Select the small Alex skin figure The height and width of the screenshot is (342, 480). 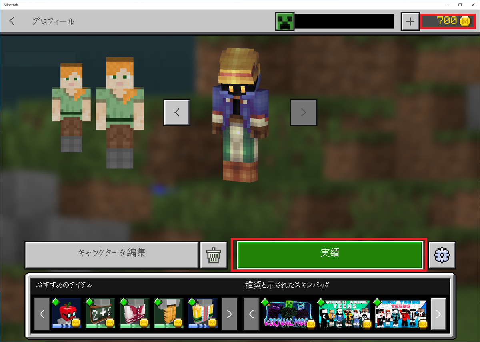[x=71, y=107]
